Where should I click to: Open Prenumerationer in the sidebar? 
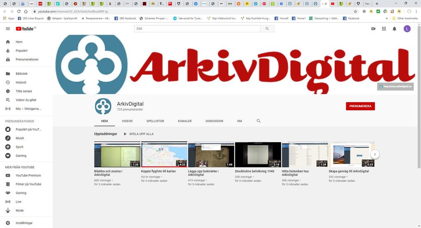pyautogui.click(x=26, y=60)
